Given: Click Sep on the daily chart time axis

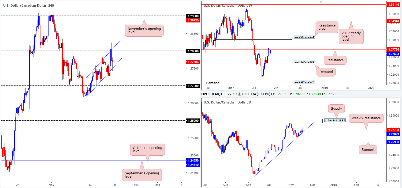Looking at the screenshot, I should point(249,185).
